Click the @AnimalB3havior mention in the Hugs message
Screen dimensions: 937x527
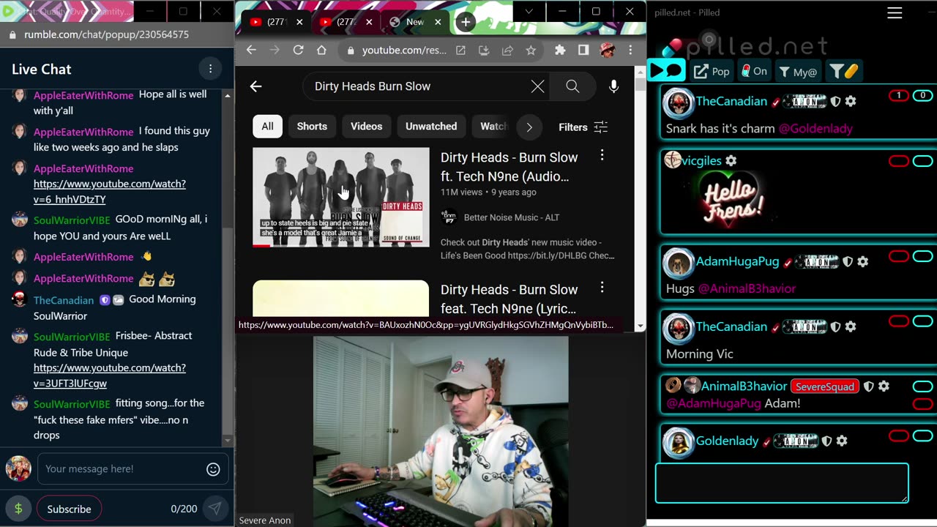(x=747, y=288)
